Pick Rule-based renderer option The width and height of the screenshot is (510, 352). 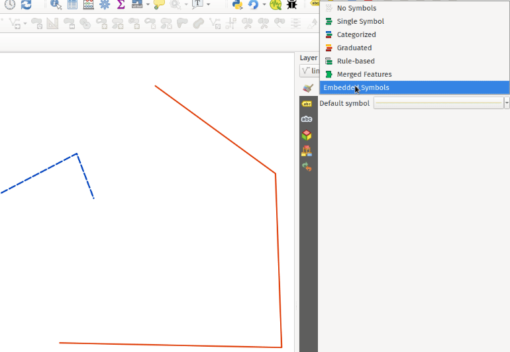(355, 61)
